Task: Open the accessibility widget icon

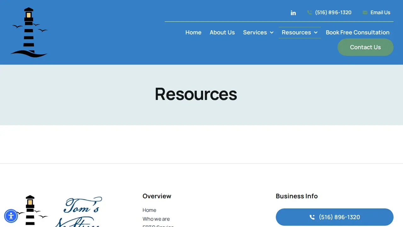Action: (11, 216)
